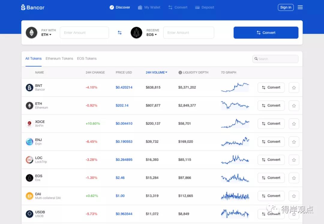Image resolution: width=324 pixels, height=224 pixels.
Task: Swap pay and receive tokens
Action: [120, 32]
